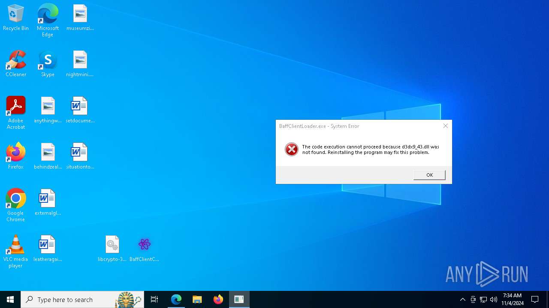Launch the Firefox desktop shortcut
The image size is (549, 308).
click(16, 157)
